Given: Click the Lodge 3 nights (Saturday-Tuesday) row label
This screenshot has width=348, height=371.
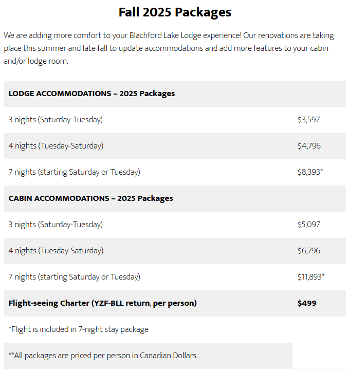Looking at the screenshot, I should [x=56, y=120].
